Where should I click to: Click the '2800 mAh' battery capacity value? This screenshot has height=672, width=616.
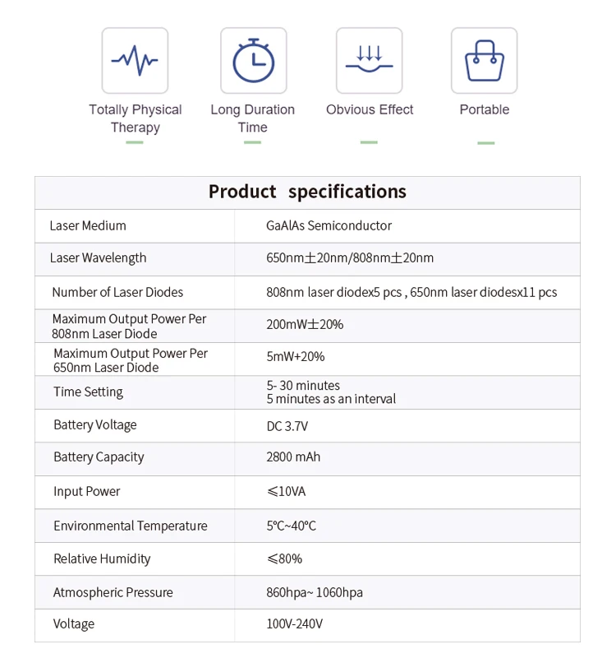[x=293, y=457]
